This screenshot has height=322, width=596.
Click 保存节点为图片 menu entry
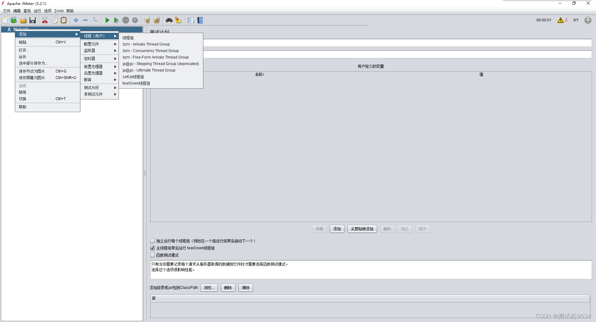[48, 71]
